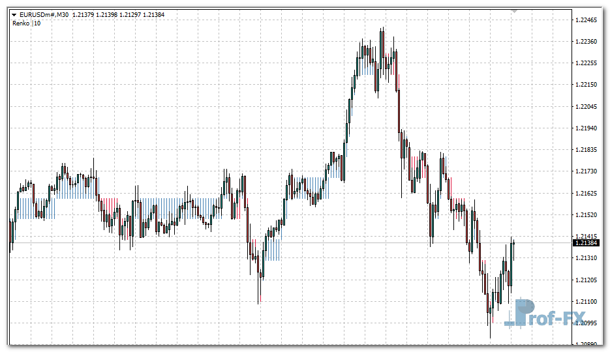Click the 1.20995 price scale label

click(x=587, y=323)
